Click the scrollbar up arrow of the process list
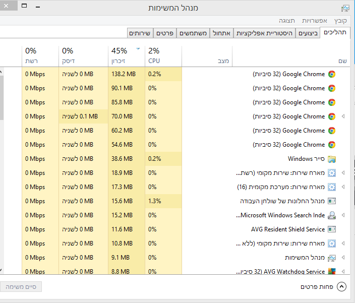This screenshot has width=355, height=303. coord(1,72)
